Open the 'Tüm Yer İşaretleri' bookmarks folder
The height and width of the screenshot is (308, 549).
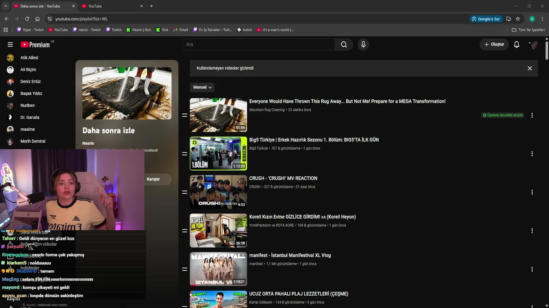[x=528, y=30]
